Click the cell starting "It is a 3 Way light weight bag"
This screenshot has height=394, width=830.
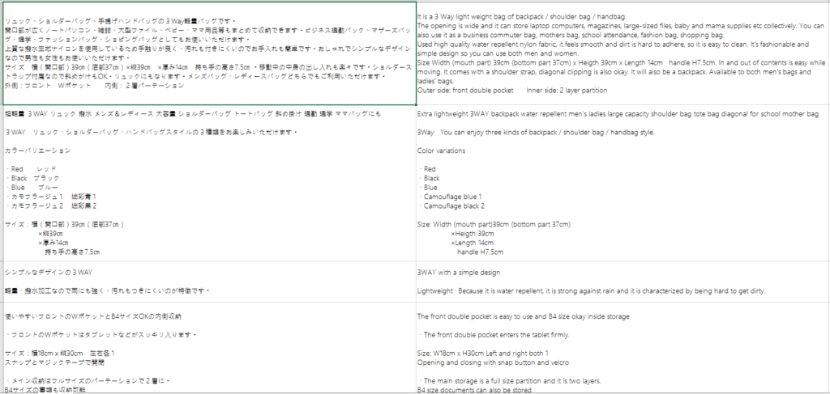622,53
